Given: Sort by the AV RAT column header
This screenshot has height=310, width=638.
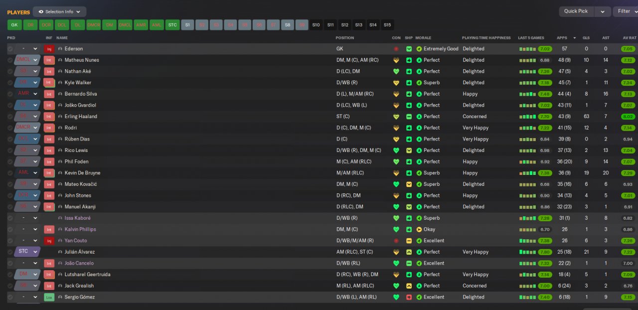Looking at the screenshot, I should [630, 38].
